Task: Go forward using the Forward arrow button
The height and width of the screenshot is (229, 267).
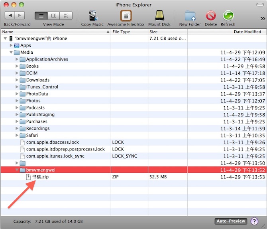Action: pos(20,16)
